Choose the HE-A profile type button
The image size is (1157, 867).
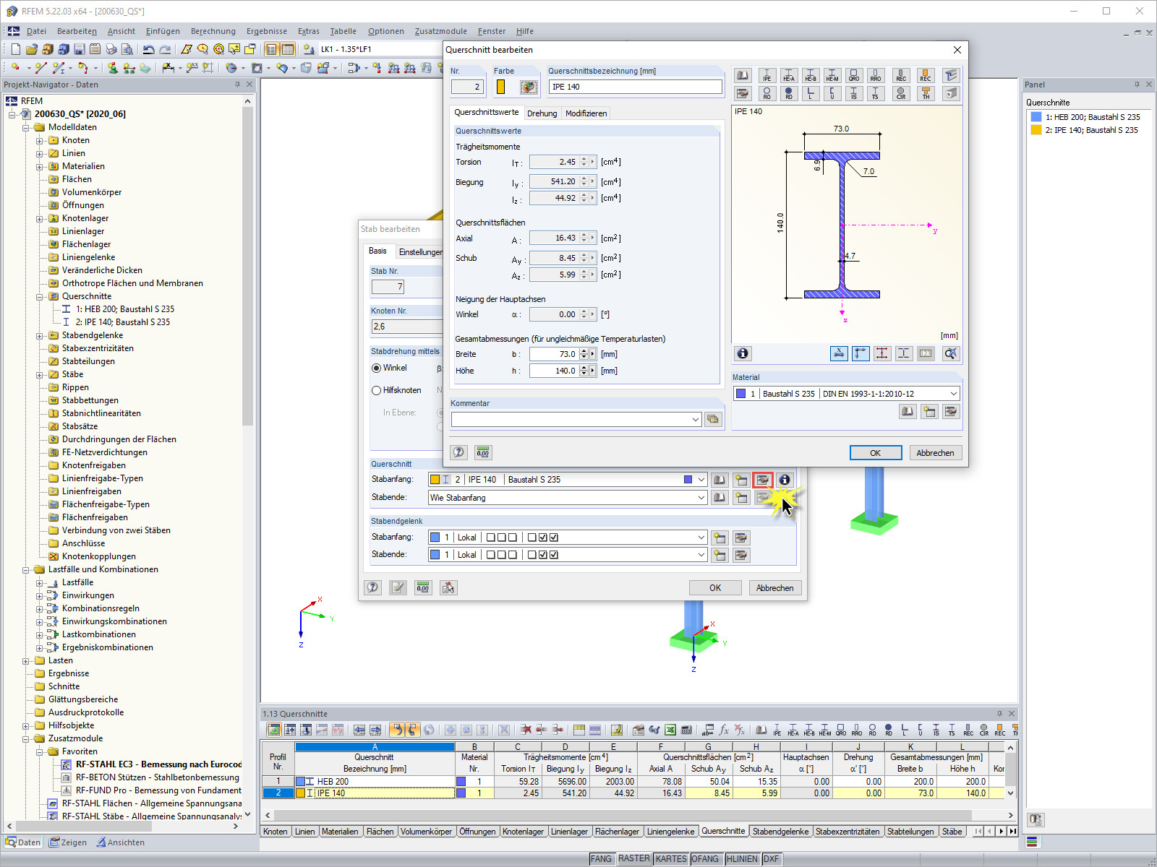789,76
